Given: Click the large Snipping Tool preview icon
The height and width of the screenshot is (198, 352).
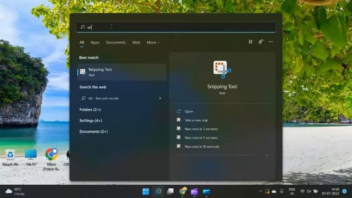Looking at the screenshot, I should point(222,69).
